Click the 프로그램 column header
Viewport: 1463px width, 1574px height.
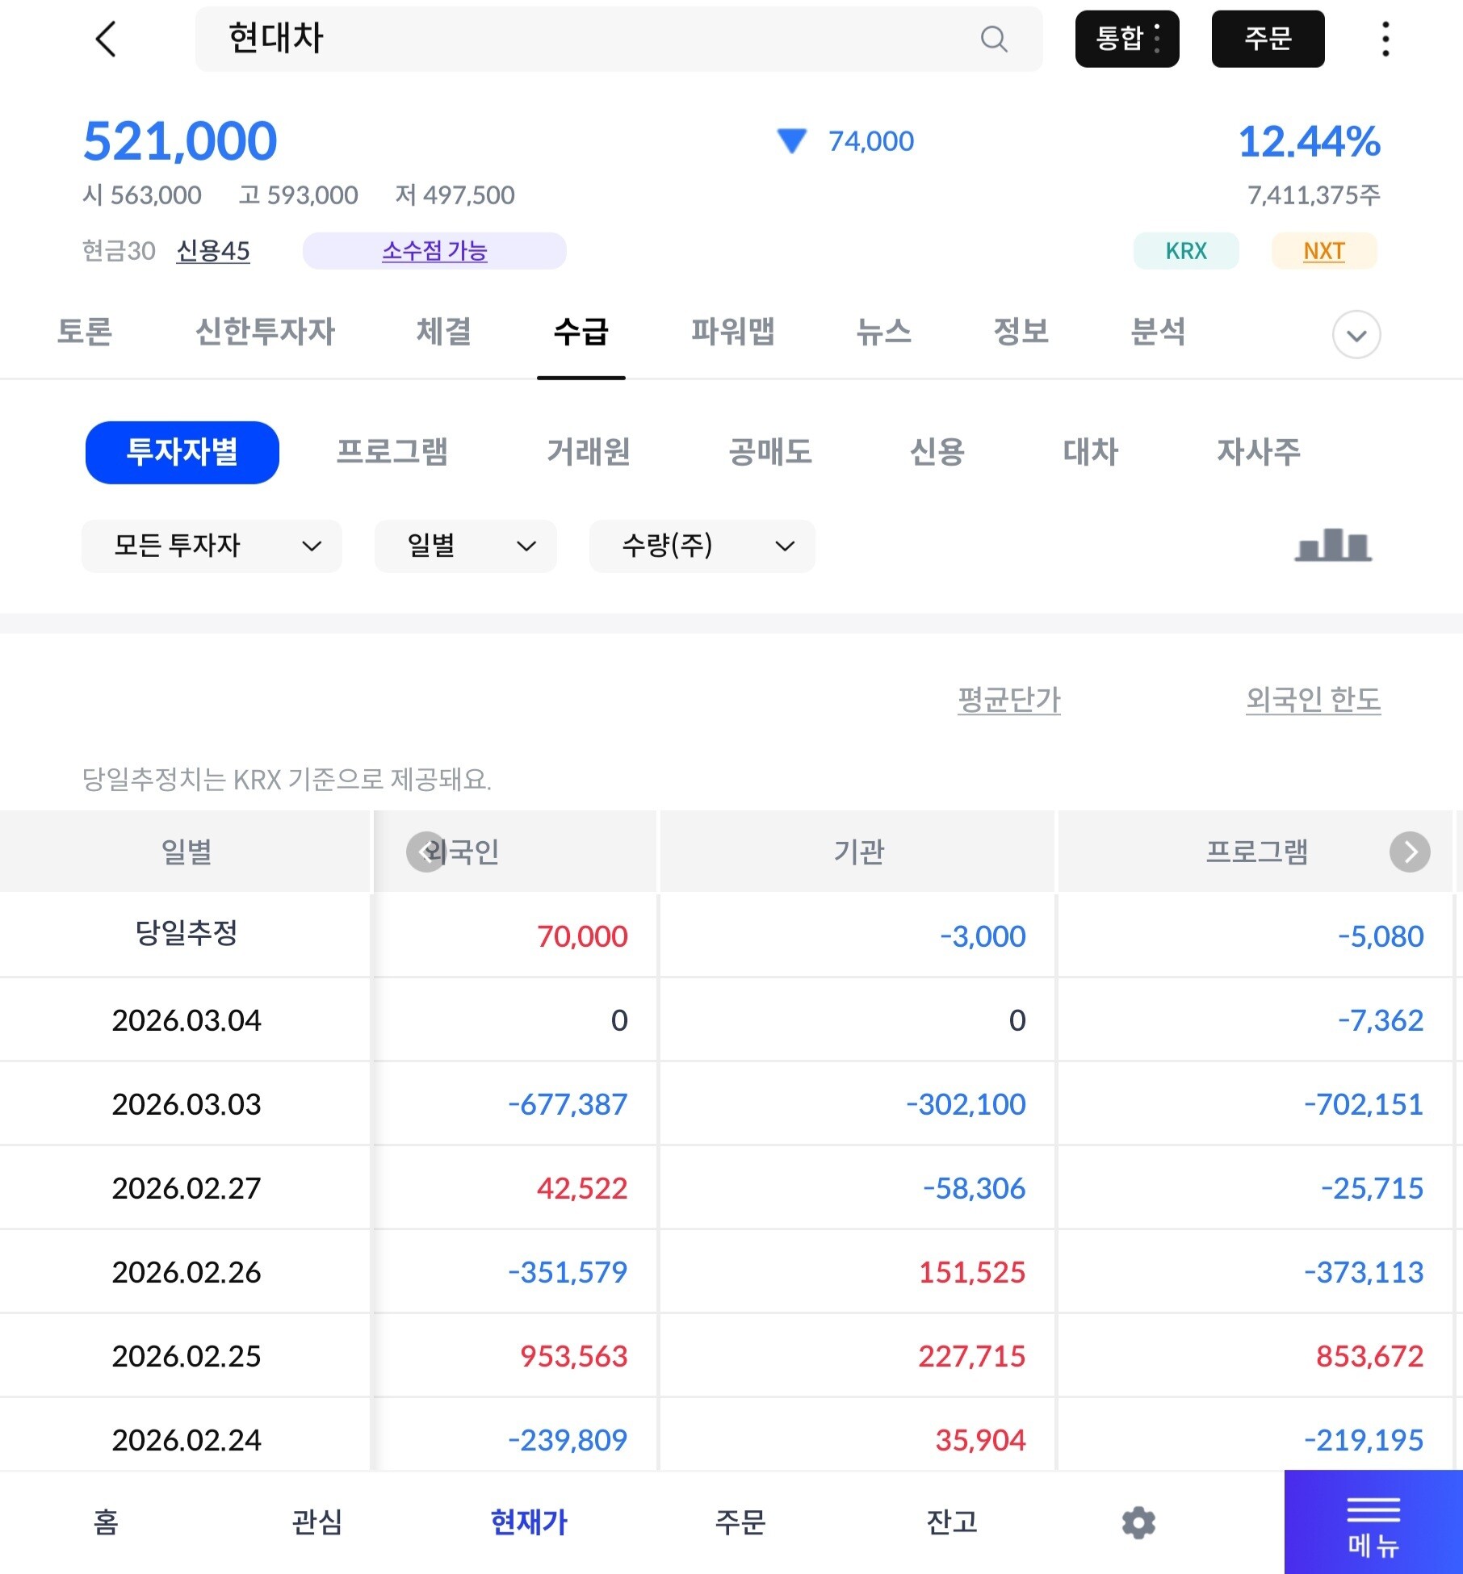point(1256,852)
